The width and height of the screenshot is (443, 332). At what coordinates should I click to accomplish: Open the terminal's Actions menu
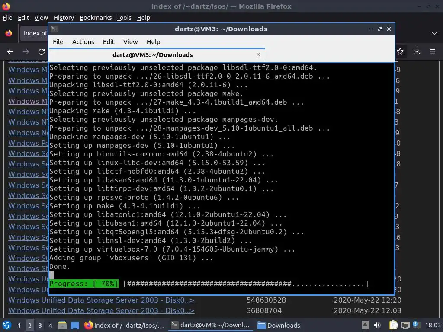[x=83, y=42]
